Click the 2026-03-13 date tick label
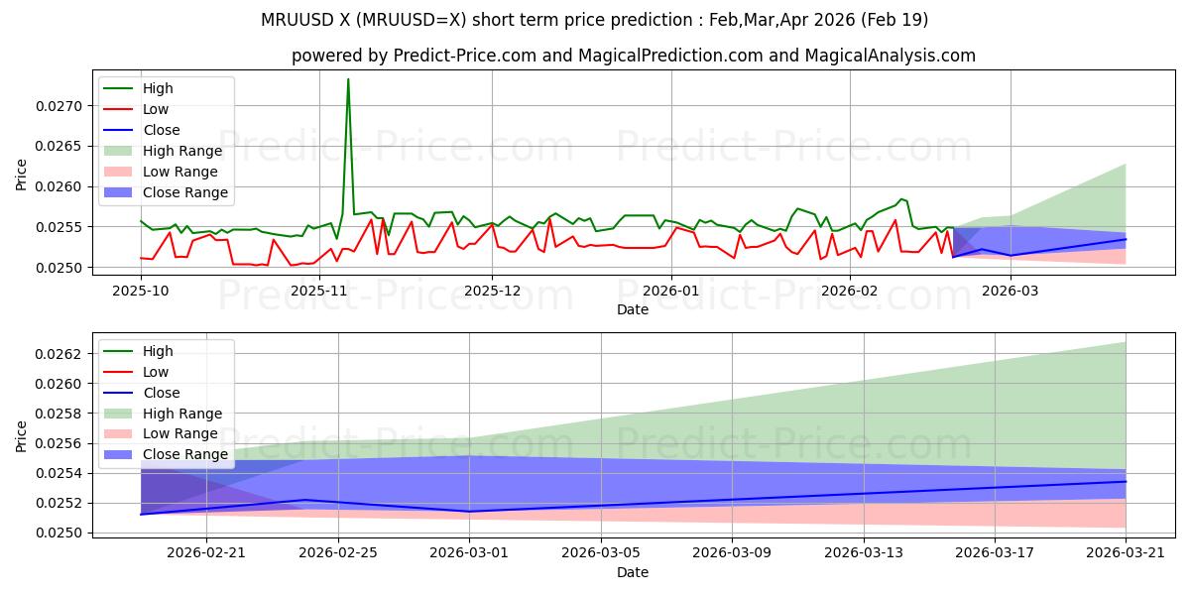Image resolution: width=1190 pixels, height=595 pixels. [863, 553]
